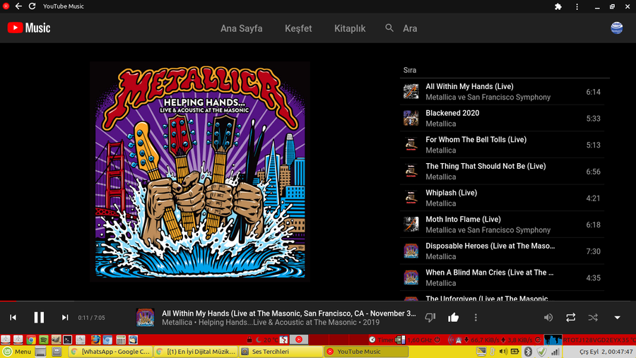Pause the current song
Image resolution: width=636 pixels, height=358 pixels.
39,318
